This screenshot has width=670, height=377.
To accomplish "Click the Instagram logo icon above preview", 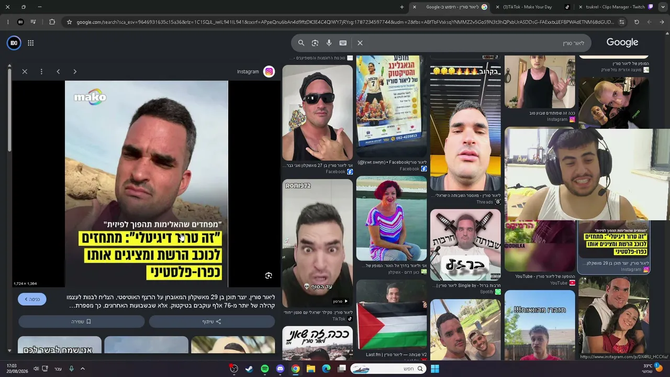I will pos(269,72).
